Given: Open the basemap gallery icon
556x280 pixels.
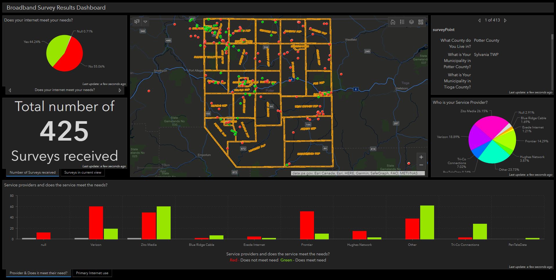Looking at the screenshot, I should (420, 22).
